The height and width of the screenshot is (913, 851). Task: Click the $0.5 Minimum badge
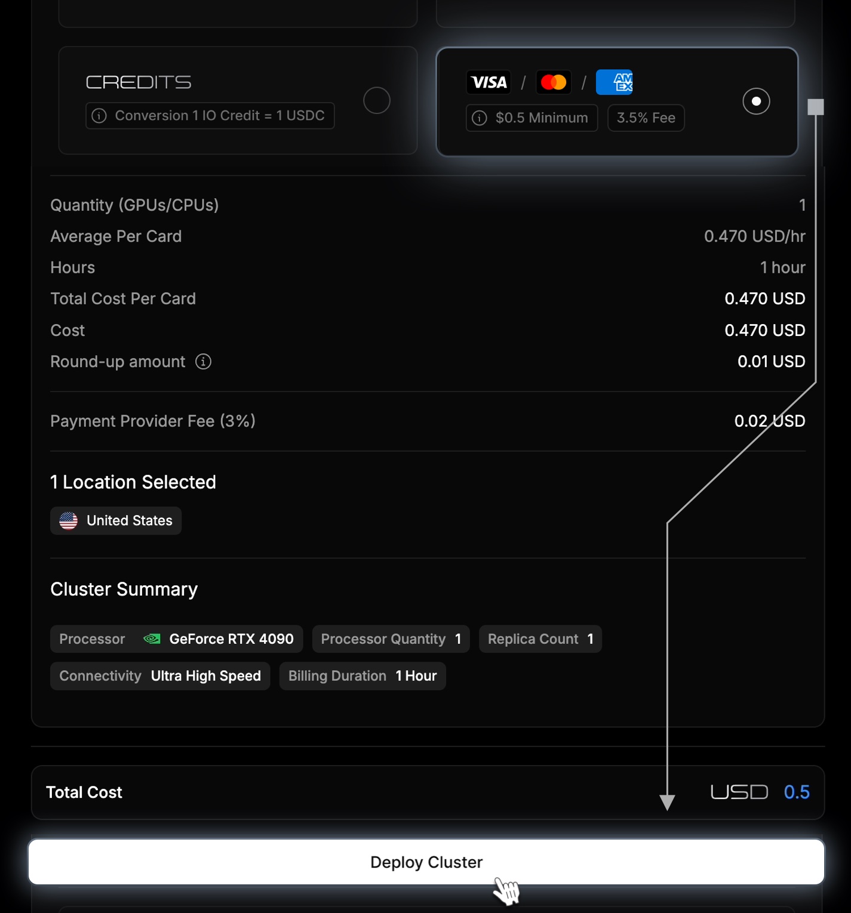pyautogui.click(x=532, y=118)
